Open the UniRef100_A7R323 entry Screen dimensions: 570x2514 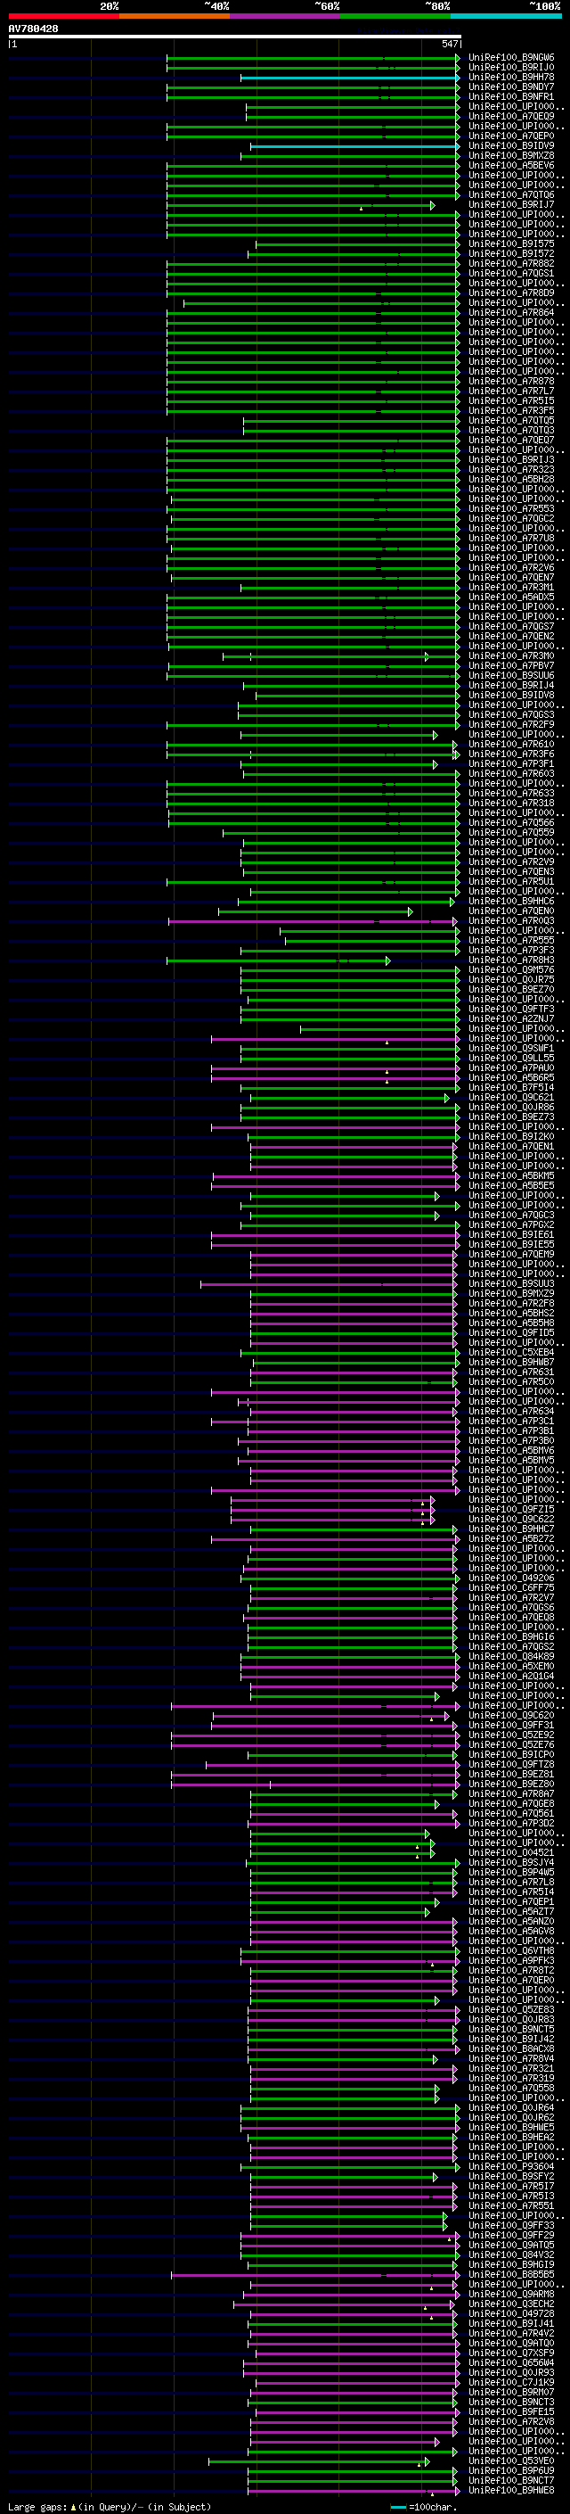pyautogui.click(x=511, y=469)
